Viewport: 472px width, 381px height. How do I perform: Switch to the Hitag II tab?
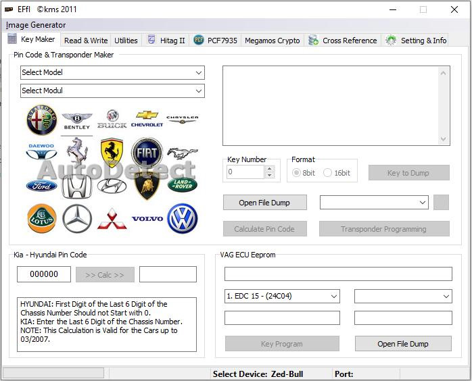click(166, 41)
